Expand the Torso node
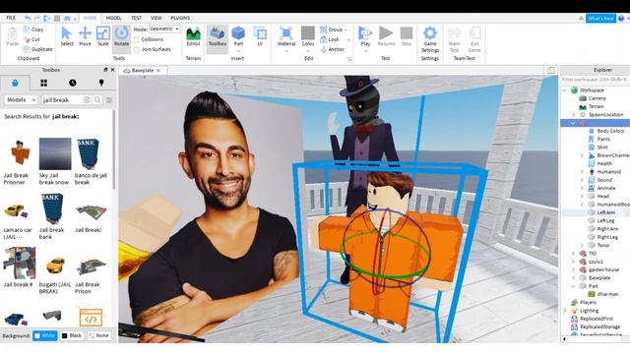Screen dimensions: 630x354 pyautogui.click(x=582, y=245)
